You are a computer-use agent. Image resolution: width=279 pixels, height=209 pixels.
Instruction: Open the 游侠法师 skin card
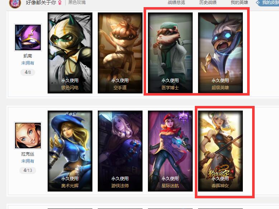(x=120, y=151)
